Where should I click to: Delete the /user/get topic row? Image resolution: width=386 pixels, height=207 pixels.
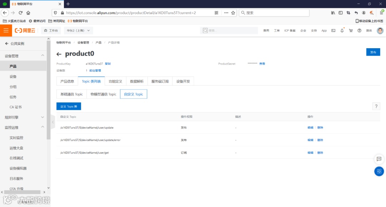click(x=320, y=153)
